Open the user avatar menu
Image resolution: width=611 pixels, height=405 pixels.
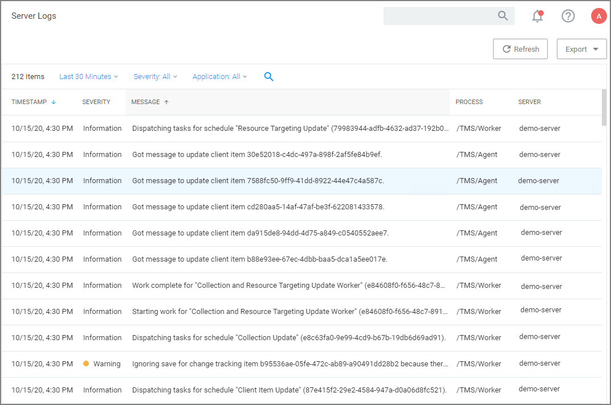tap(598, 16)
